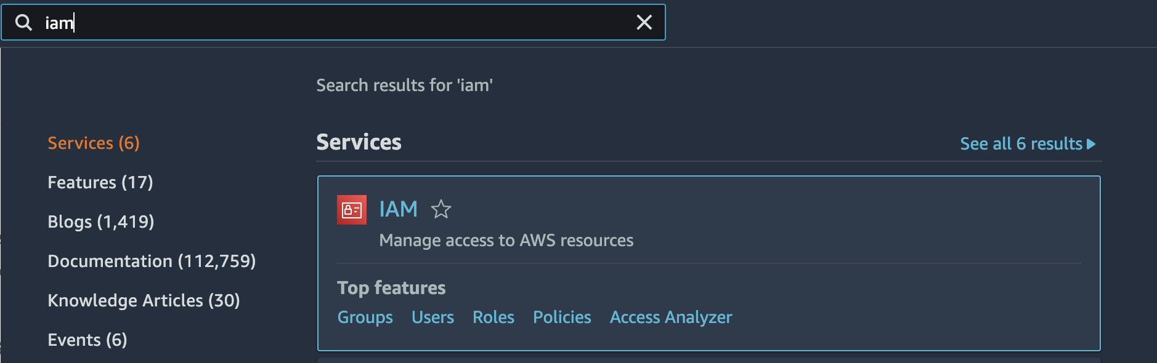Open the IAM service page
The width and height of the screenshot is (1157, 363).
398,209
